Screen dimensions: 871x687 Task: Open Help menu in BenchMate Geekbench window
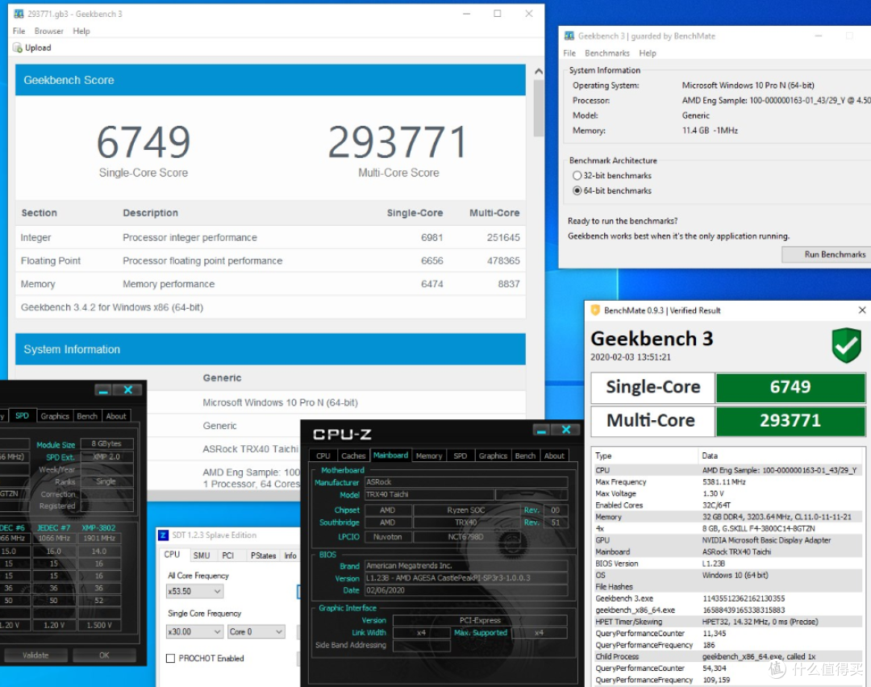[648, 53]
